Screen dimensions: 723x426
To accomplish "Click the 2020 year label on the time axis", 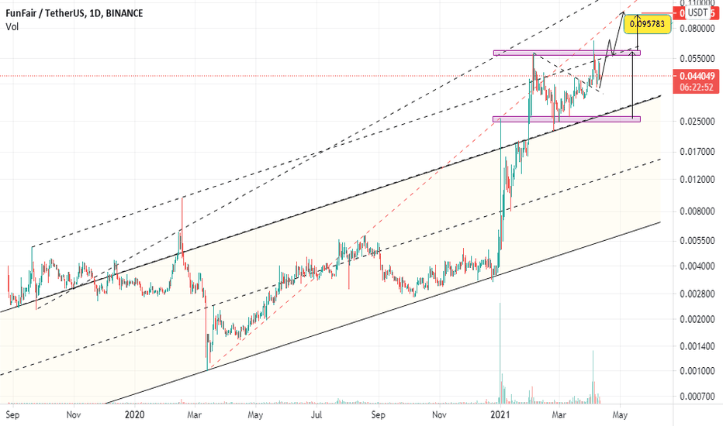I will tap(135, 415).
